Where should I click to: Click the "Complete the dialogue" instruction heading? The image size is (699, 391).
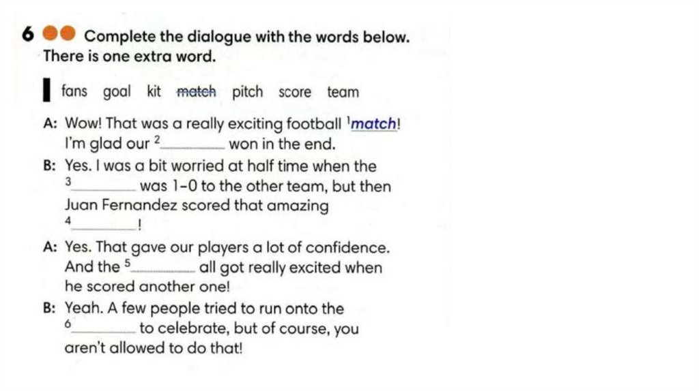[246, 37]
